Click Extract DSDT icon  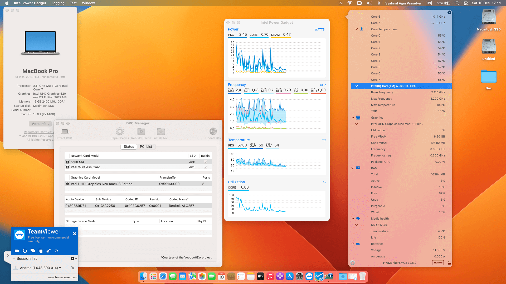65,131
